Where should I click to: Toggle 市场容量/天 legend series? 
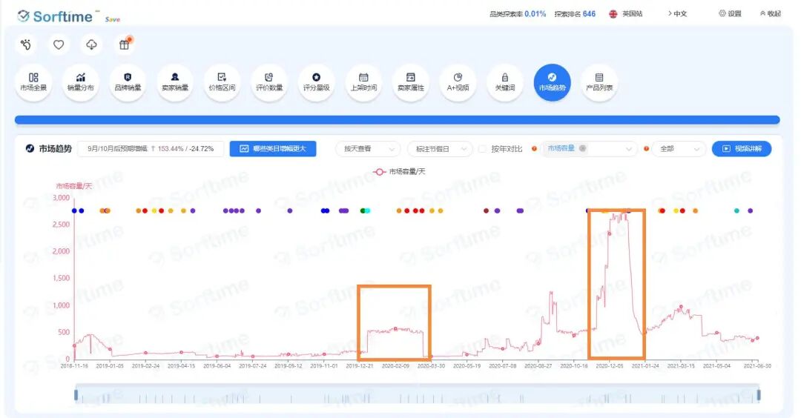click(399, 171)
